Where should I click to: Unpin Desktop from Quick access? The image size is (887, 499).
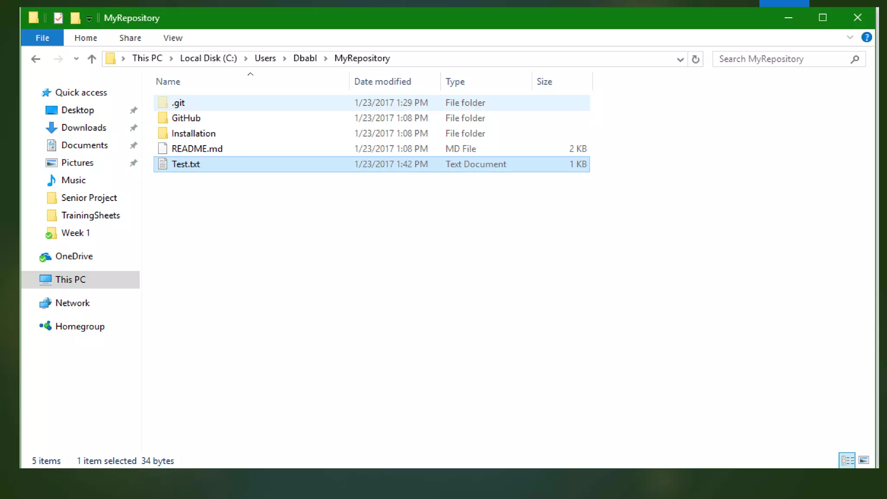pyautogui.click(x=133, y=110)
